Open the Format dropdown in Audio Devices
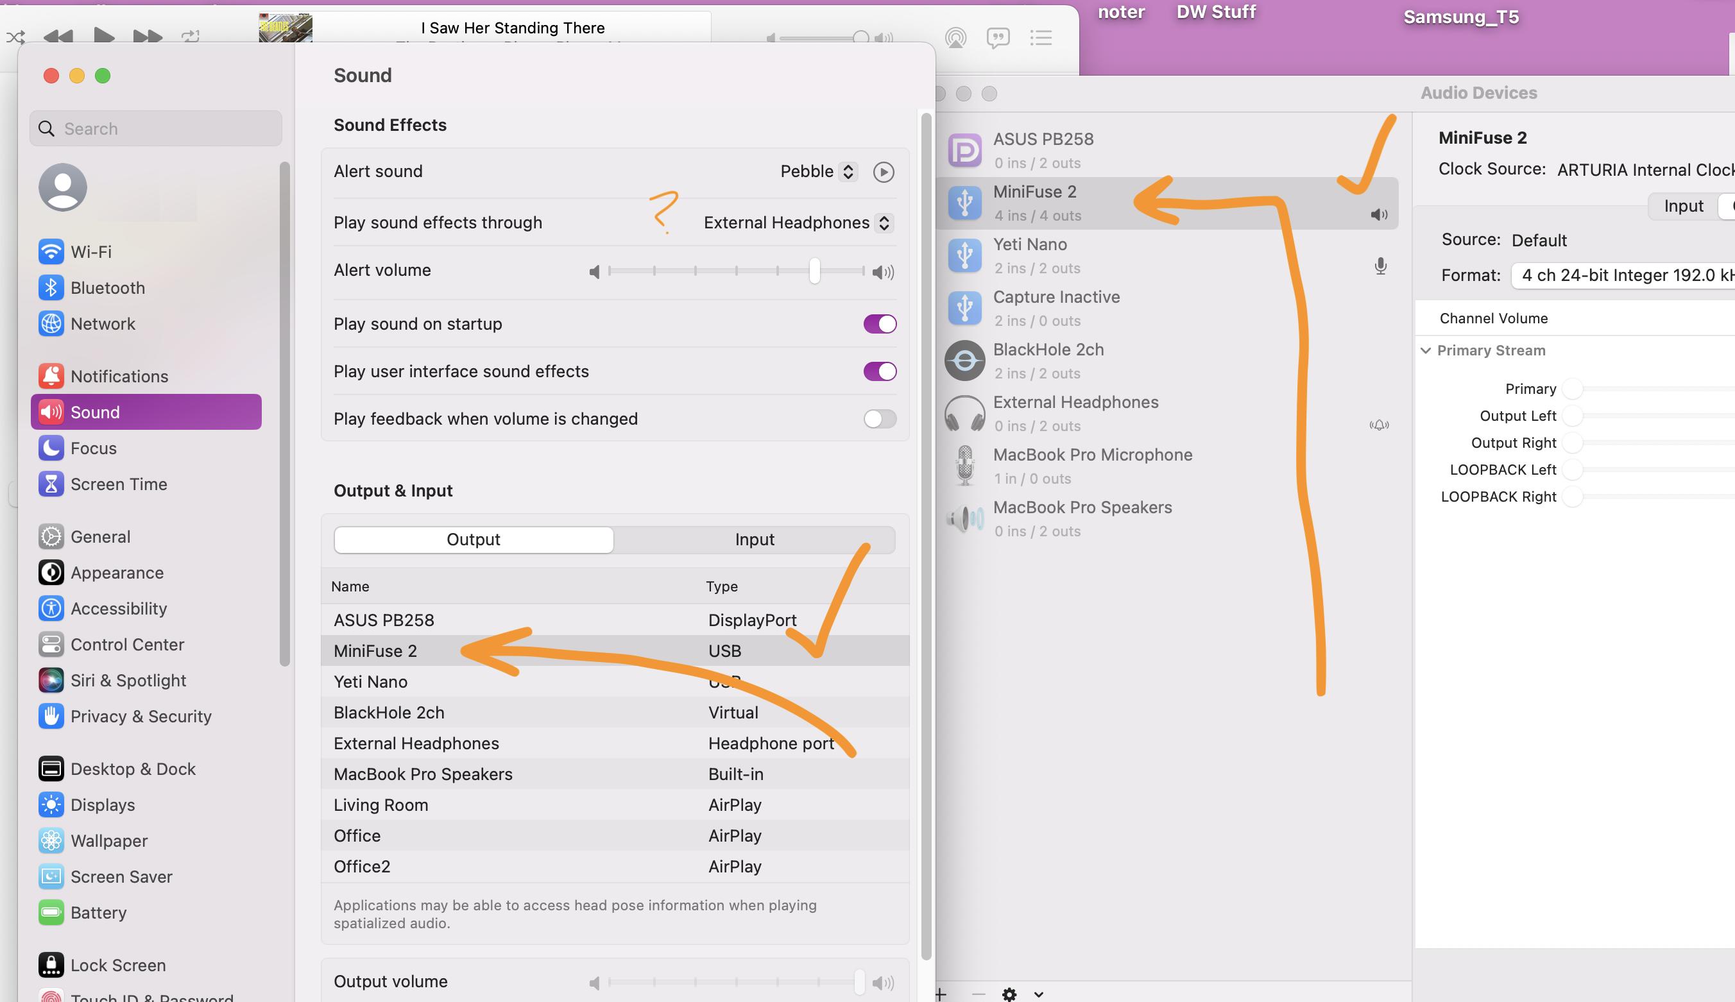Viewport: 1735px width, 1002px height. coord(1623,275)
